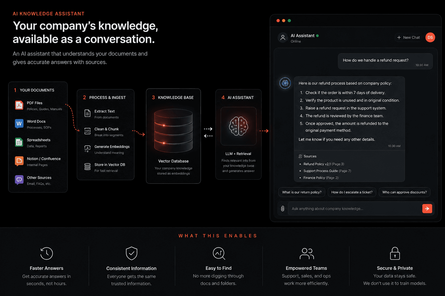Click 'Extract Text' step label
Image resolution: width=445 pixels, height=296 pixels.
(x=105, y=111)
